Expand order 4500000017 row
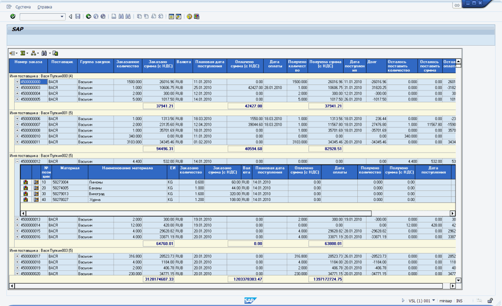This screenshot has height=306, width=502. tap(17, 256)
